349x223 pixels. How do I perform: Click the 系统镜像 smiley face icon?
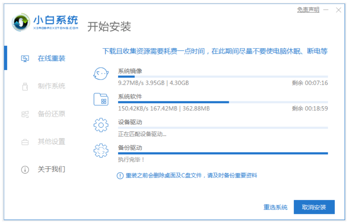click(101, 73)
